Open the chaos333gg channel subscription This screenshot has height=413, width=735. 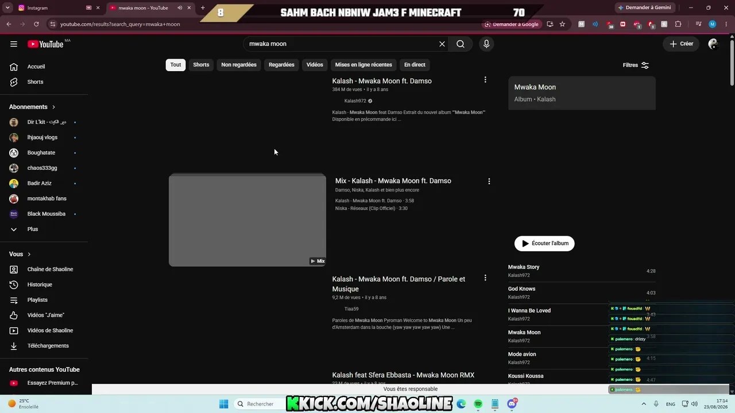coord(44,168)
